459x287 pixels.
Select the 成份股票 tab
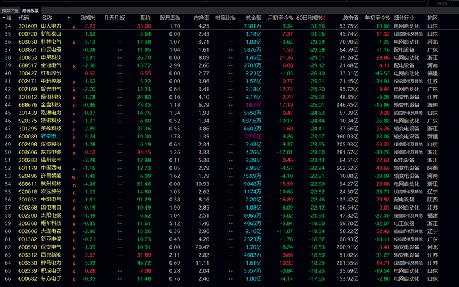click(x=30, y=10)
